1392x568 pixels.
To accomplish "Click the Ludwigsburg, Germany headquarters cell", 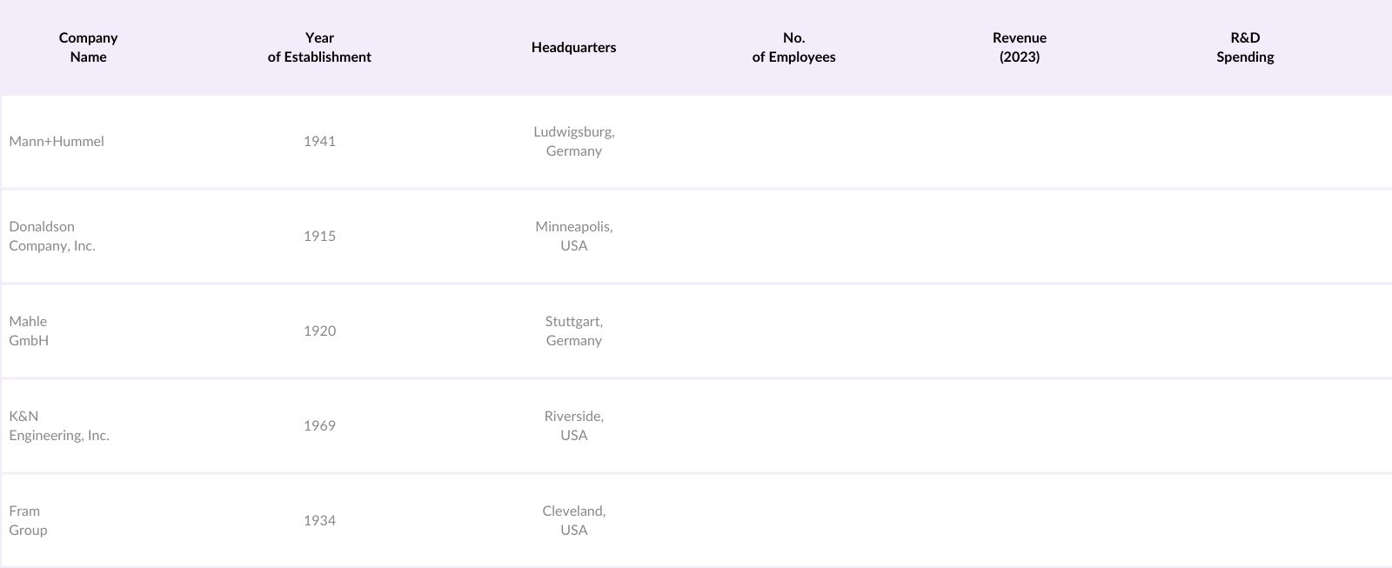I will [x=573, y=142].
